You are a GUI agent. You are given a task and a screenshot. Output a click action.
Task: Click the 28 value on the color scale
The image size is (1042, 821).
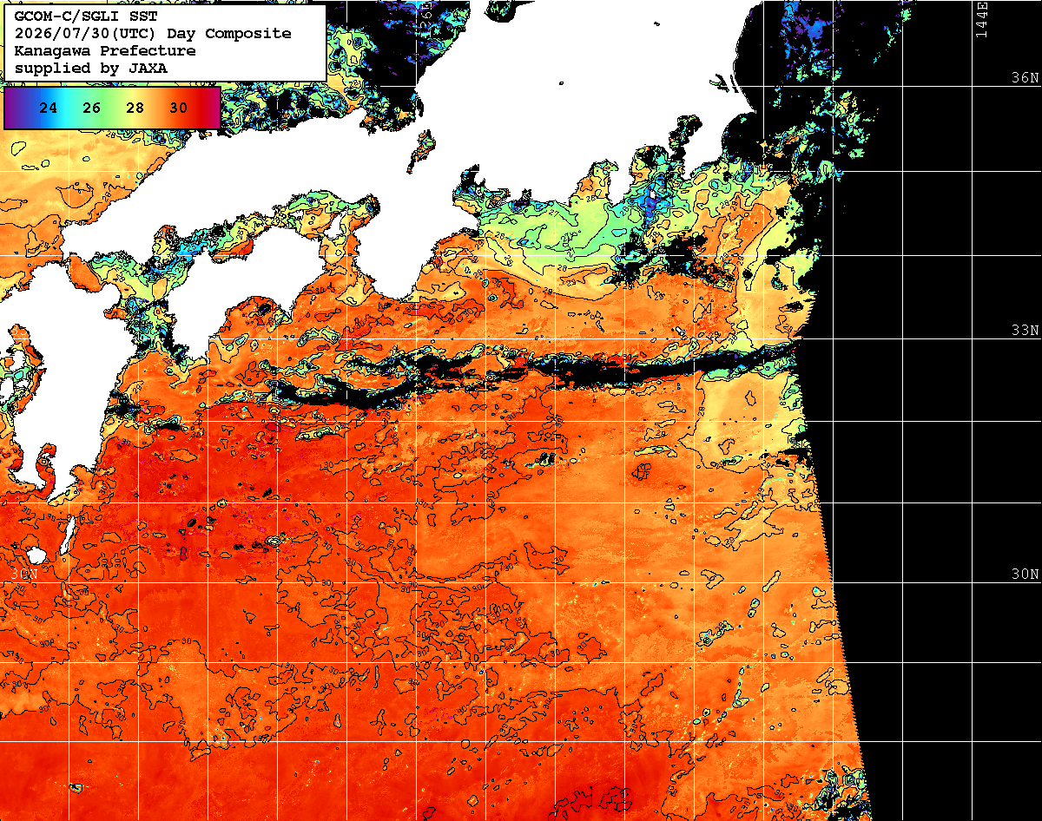click(x=135, y=108)
